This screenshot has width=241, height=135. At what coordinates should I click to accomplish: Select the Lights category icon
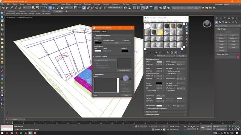point(223,22)
